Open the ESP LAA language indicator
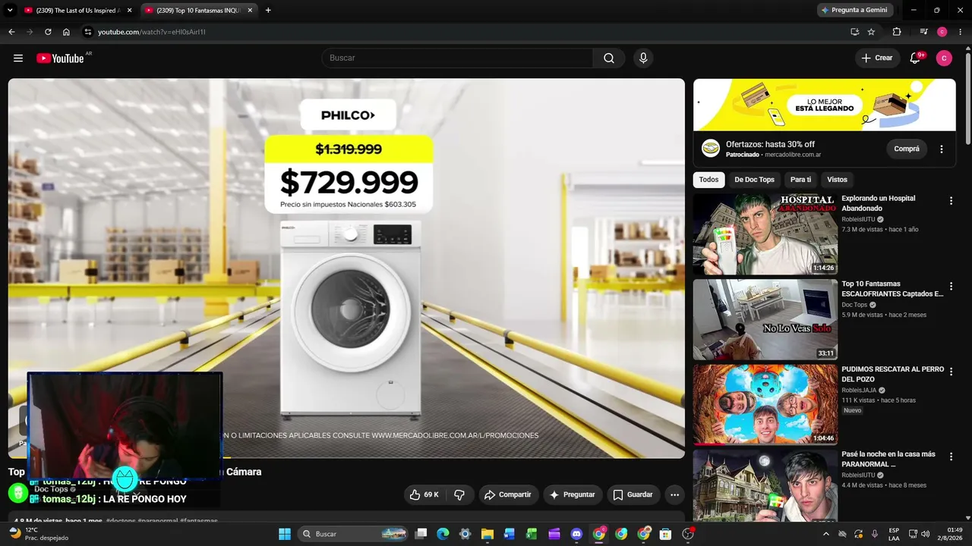The height and width of the screenshot is (546, 972). [895, 534]
